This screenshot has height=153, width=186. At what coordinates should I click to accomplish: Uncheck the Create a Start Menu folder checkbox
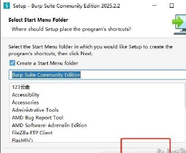(12, 63)
